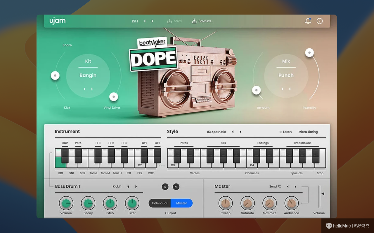Click the Master Saturate knob

coord(247,203)
